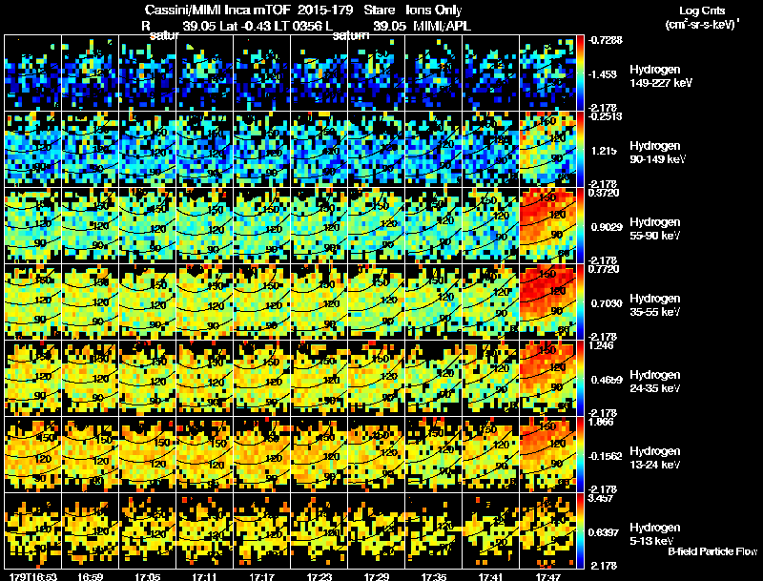Select the 35-55 keV image at 16:59

pyautogui.click(x=90, y=302)
